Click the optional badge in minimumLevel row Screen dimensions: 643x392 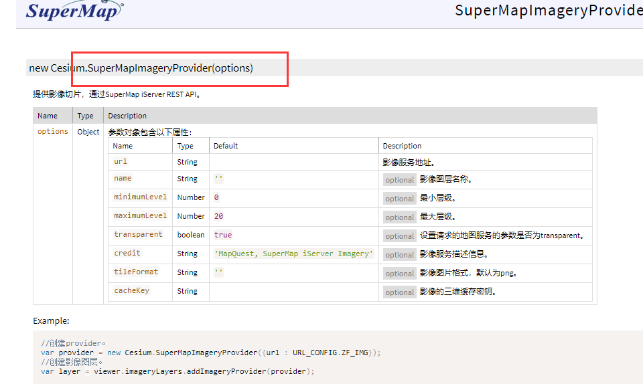click(x=400, y=199)
